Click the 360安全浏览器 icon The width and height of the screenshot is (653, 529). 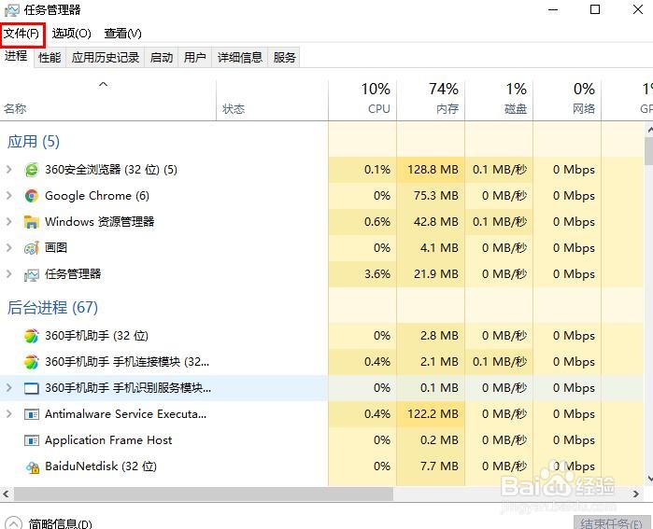click(31, 170)
